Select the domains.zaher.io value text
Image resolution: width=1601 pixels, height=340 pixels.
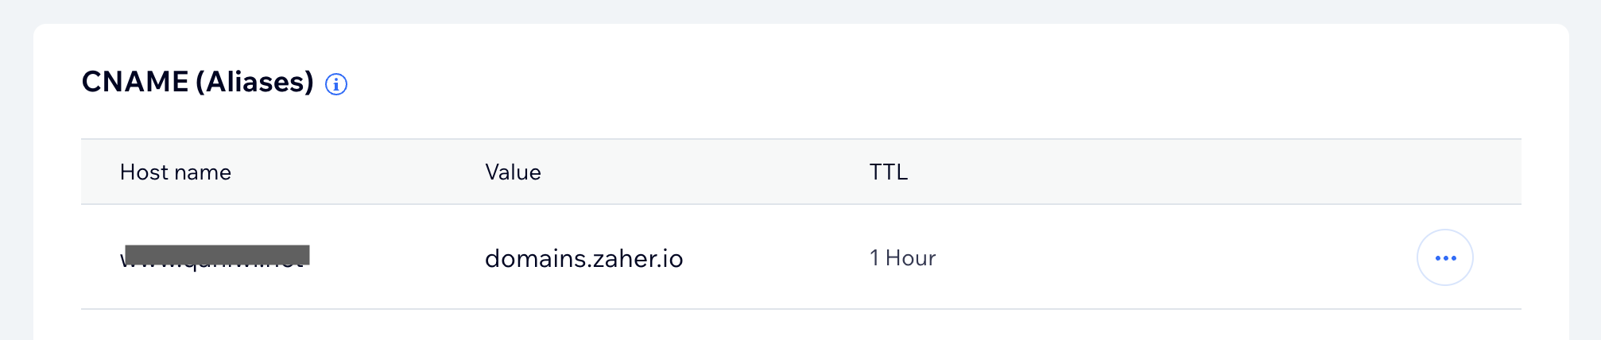583,258
